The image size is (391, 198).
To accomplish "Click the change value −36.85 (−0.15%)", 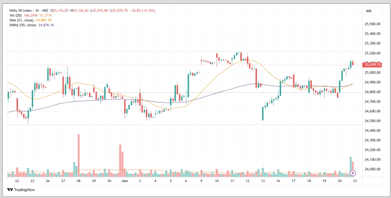I will (x=142, y=11).
